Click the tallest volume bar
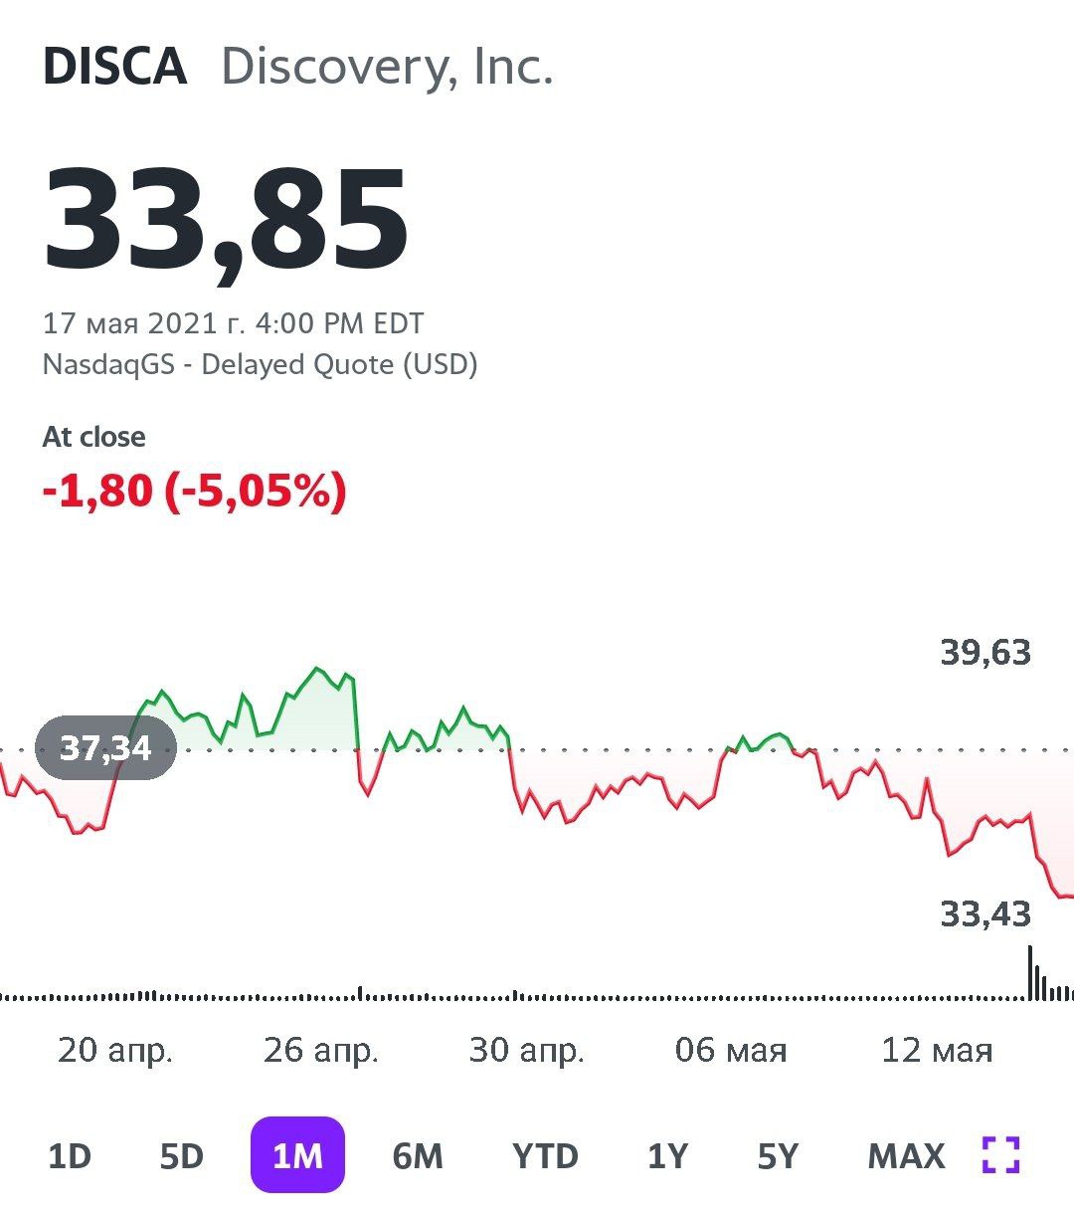Viewport: 1074px width, 1211px height. pyautogui.click(x=1030, y=972)
